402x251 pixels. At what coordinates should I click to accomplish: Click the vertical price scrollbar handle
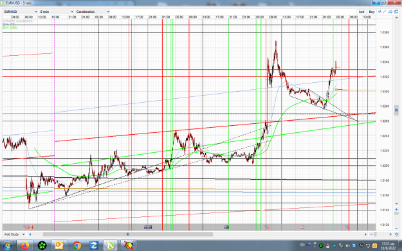click(x=396, y=110)
